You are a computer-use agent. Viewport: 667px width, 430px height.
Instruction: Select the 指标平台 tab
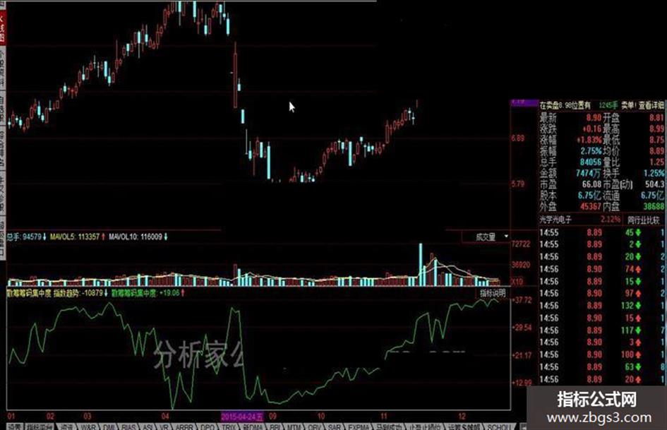[x=39, y=426]
